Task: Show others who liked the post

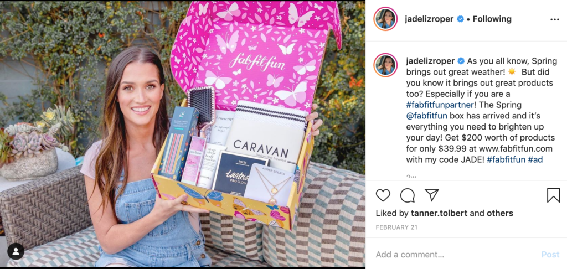Action: coord(500,213)
